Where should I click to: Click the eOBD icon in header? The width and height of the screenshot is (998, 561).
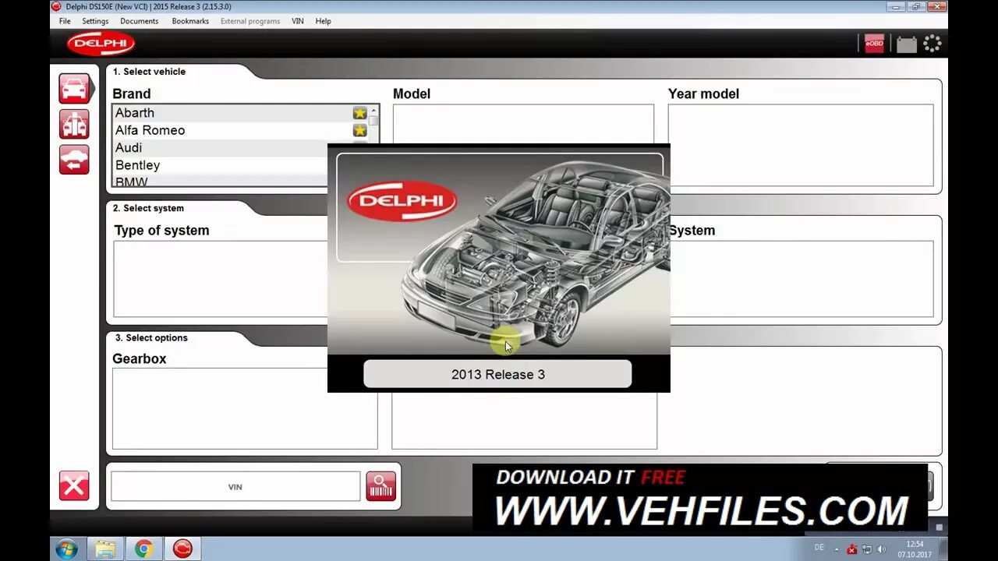(874, 44)
